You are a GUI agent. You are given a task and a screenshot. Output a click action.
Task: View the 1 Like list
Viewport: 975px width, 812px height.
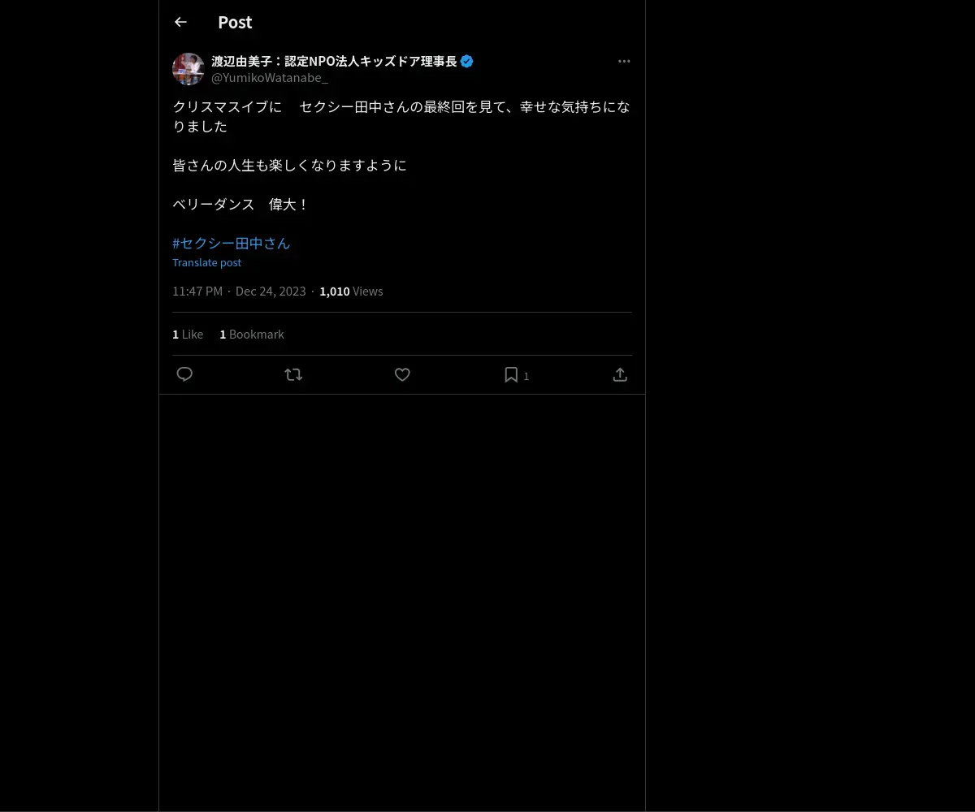[x=188, y=334]
